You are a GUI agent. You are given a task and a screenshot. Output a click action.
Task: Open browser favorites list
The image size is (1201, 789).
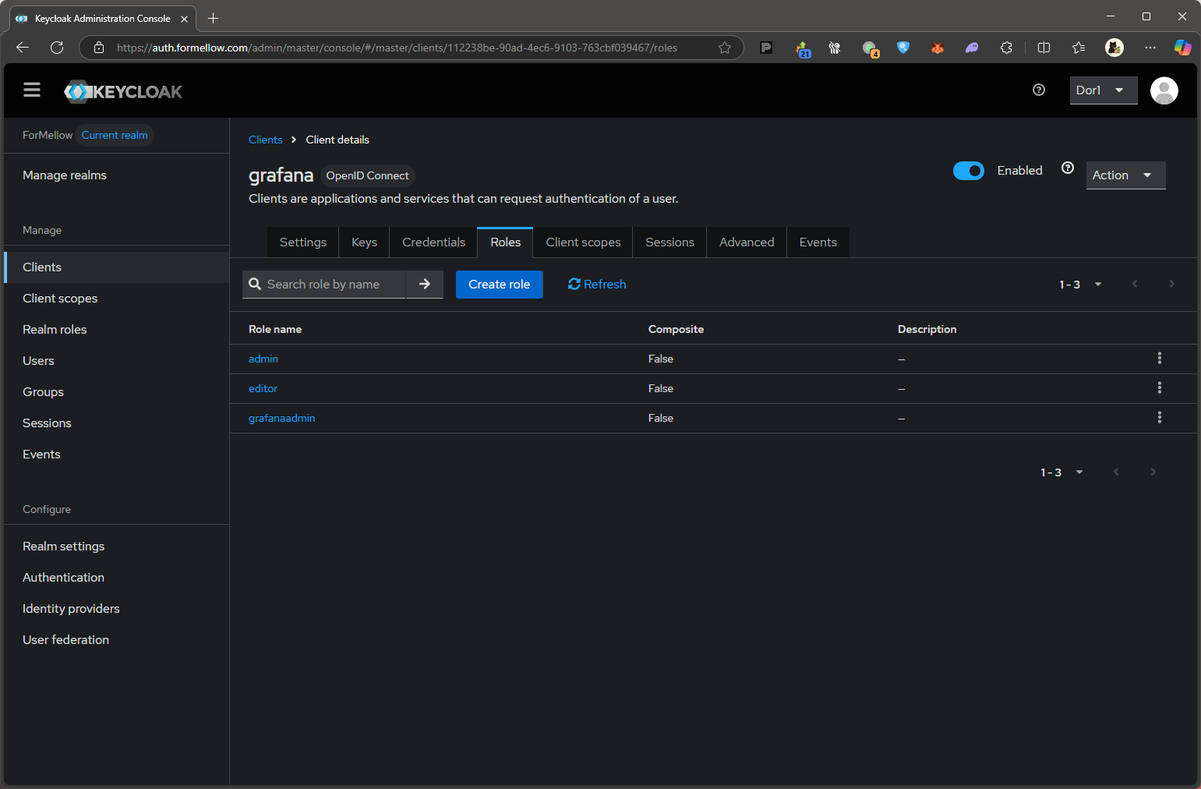(1079, 48)
